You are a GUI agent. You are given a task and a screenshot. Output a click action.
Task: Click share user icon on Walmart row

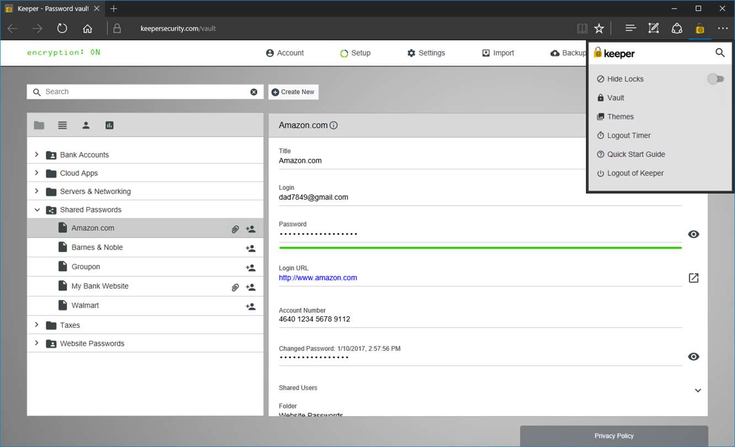[251, 306]
